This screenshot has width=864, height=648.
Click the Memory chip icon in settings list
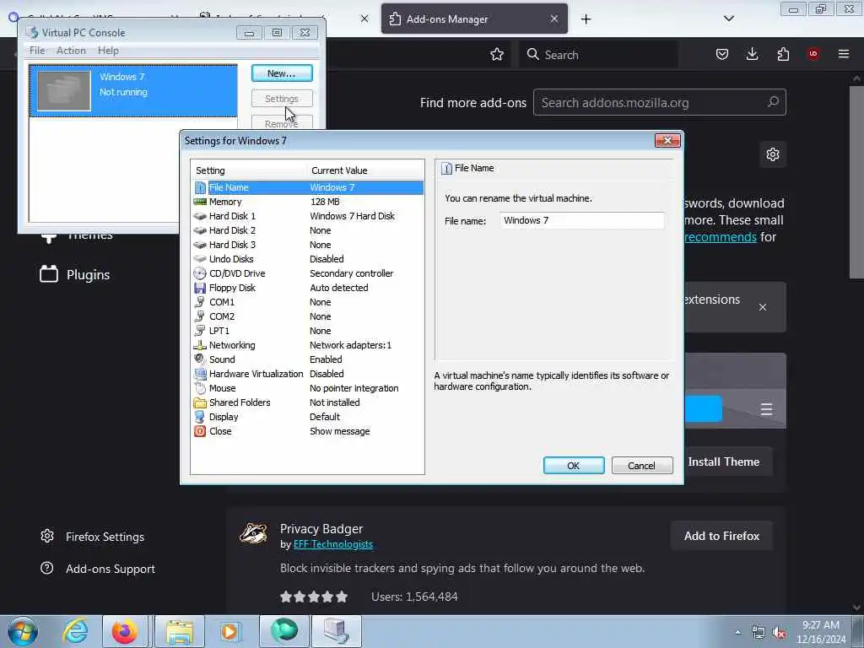(200, 202)
